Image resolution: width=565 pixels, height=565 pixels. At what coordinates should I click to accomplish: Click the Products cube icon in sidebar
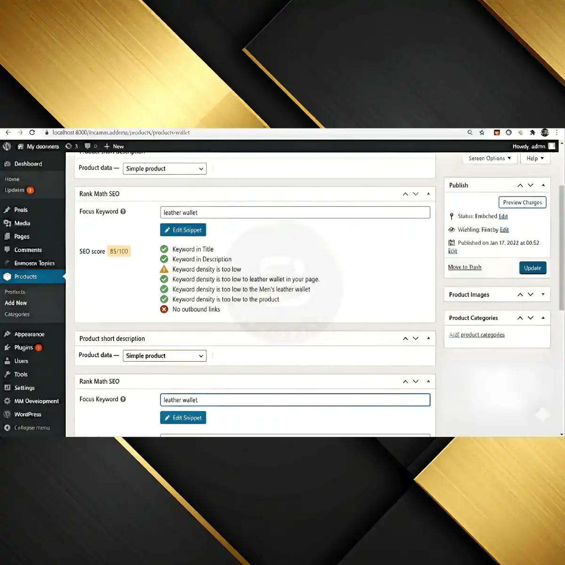tap(7, 276)
